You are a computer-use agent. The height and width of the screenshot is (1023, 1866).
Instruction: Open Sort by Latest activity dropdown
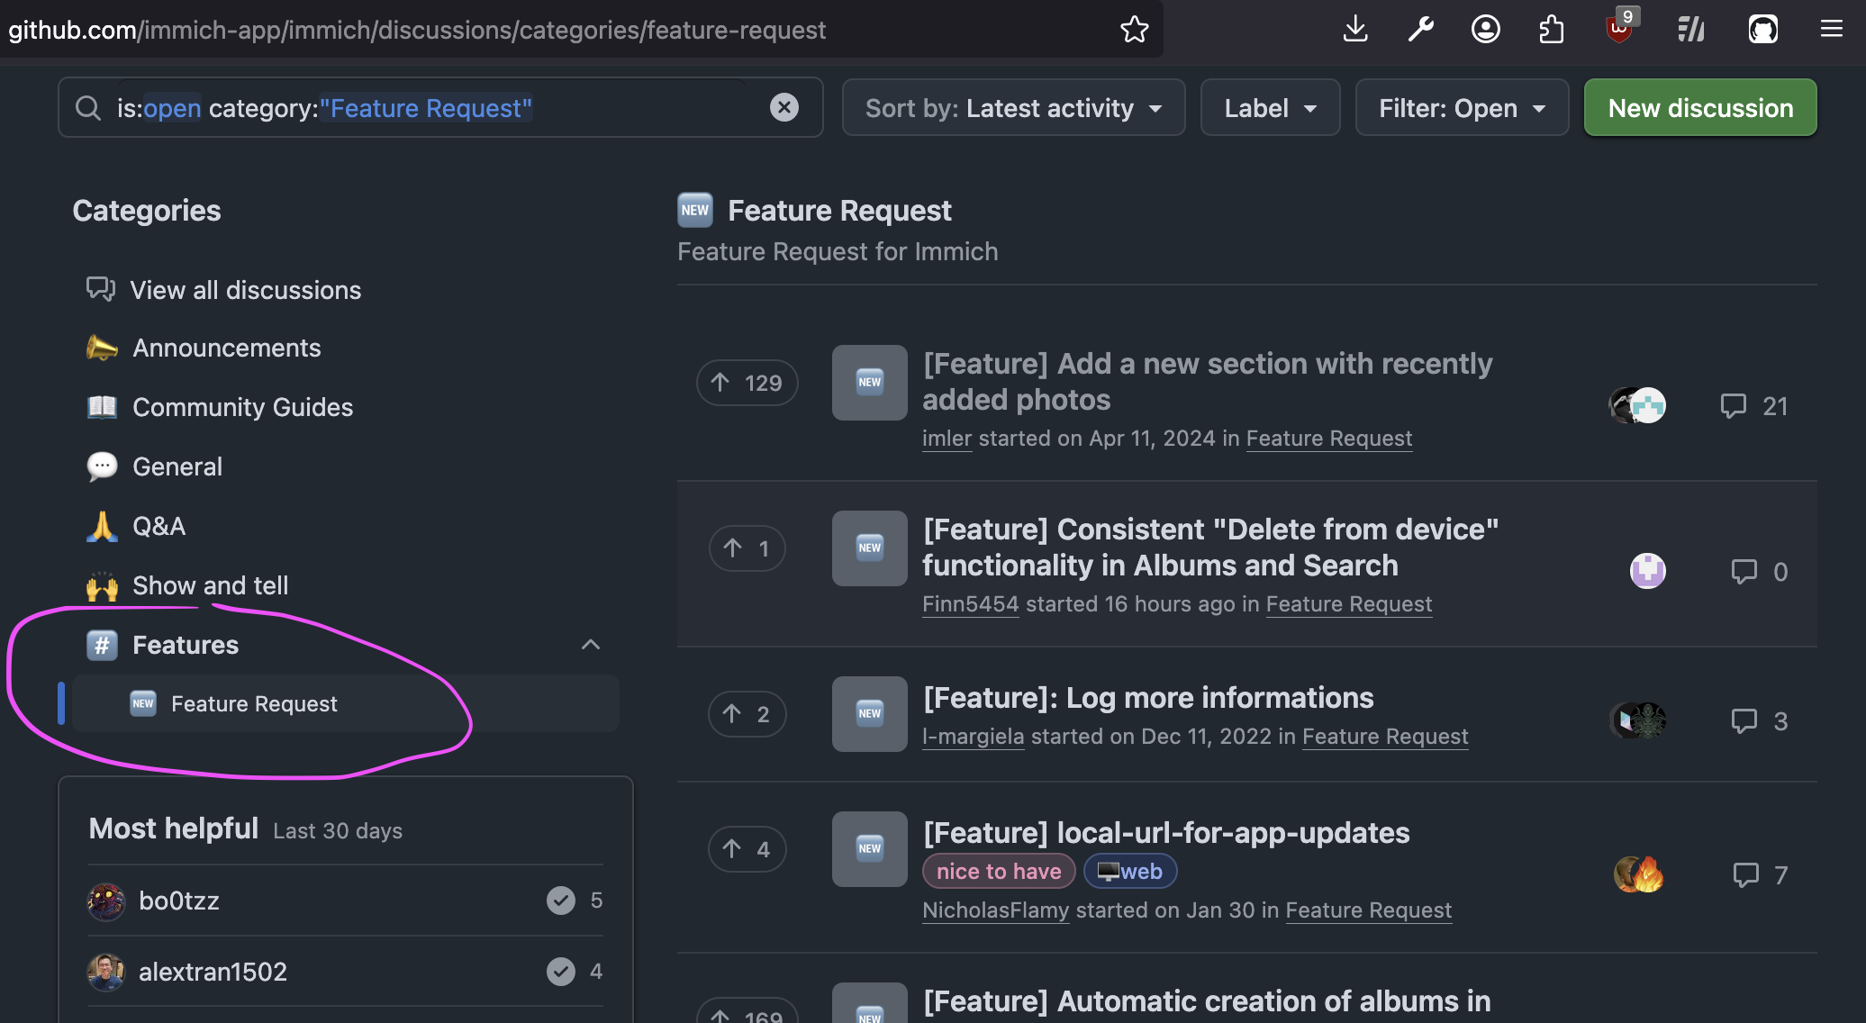point(1013,108)
